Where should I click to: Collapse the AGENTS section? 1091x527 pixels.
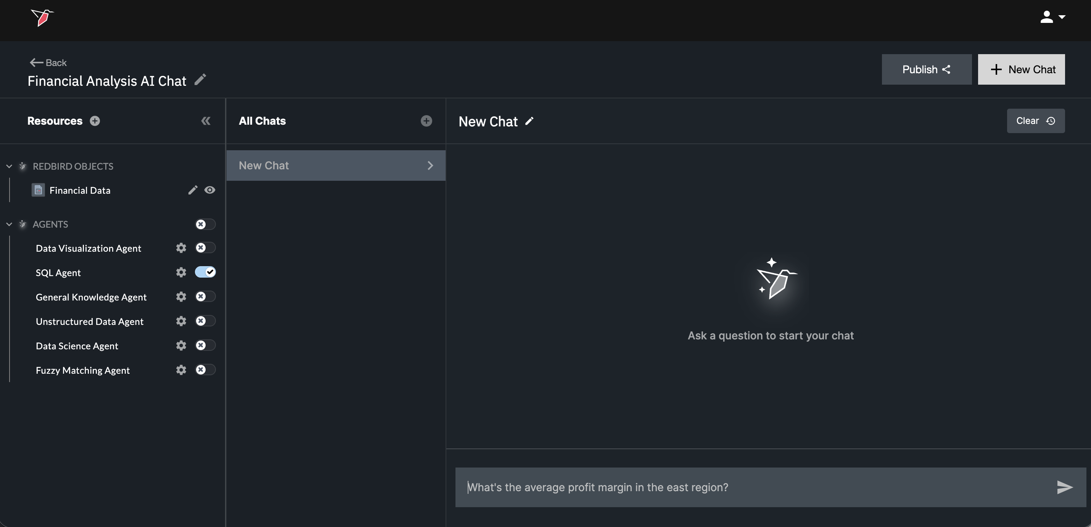(x=9, y=224)
